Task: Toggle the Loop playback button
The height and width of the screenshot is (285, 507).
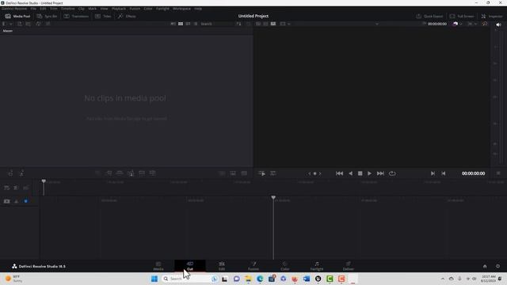Action: point(392,173)
